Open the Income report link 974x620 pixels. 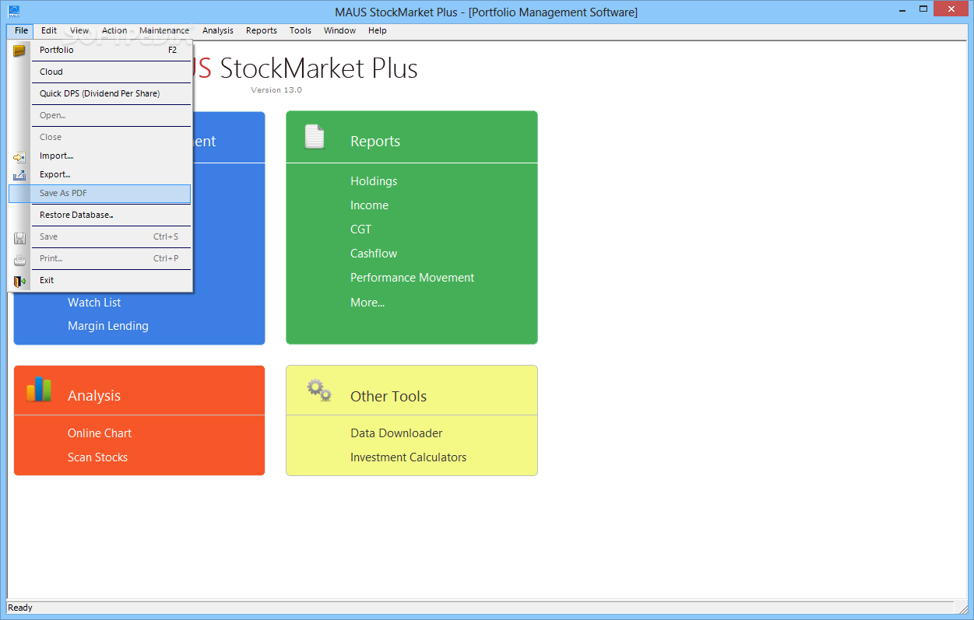(x=369, y=205)
